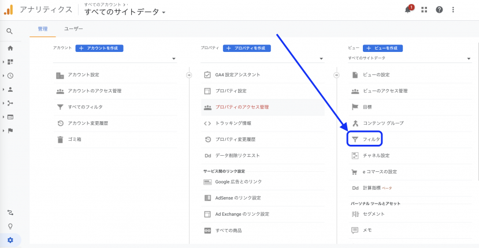The width and height of the screenshot is (479, 248).
Task: Go to Home icon in sidebar
Action: pyautogui.click(x=10, y=48)
